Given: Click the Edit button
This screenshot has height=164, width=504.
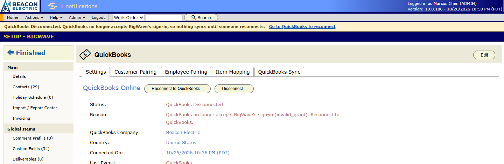Looking at the screenshot, I should [x=484, y=55].
